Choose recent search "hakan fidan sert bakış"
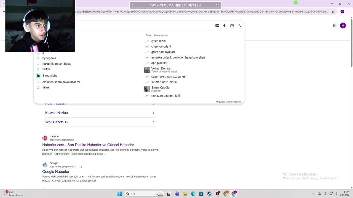 pyautogui.click(x=57, y=64)
